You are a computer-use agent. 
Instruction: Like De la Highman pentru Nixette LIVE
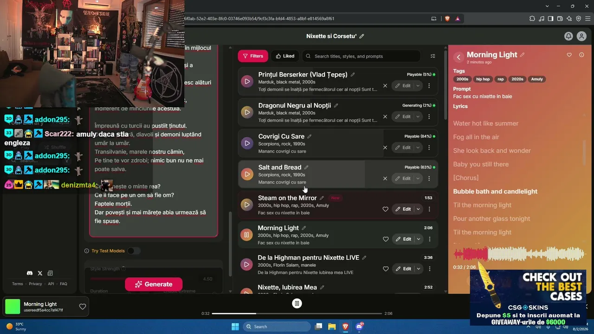[386, 269]
